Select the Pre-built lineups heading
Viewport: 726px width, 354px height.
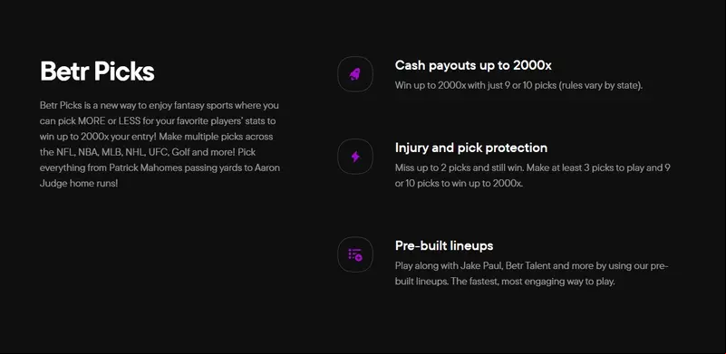(444, 245)
